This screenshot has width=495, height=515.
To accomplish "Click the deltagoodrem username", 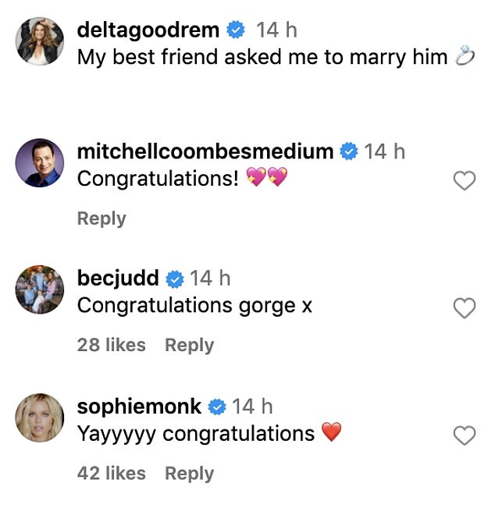I will [148, 30].
